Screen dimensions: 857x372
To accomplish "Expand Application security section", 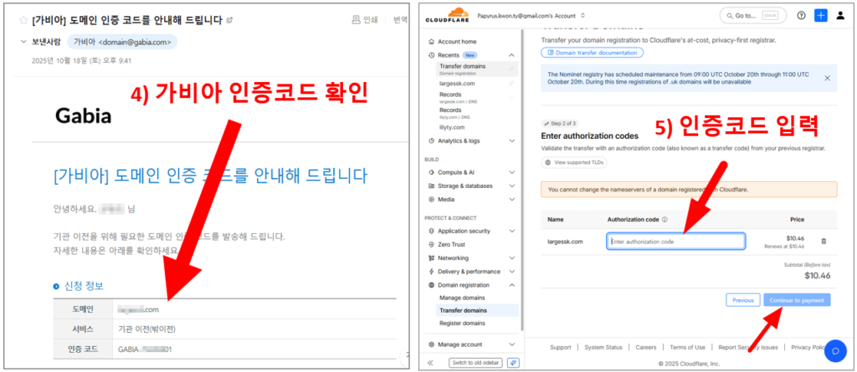I will click(x=511, y=231).
